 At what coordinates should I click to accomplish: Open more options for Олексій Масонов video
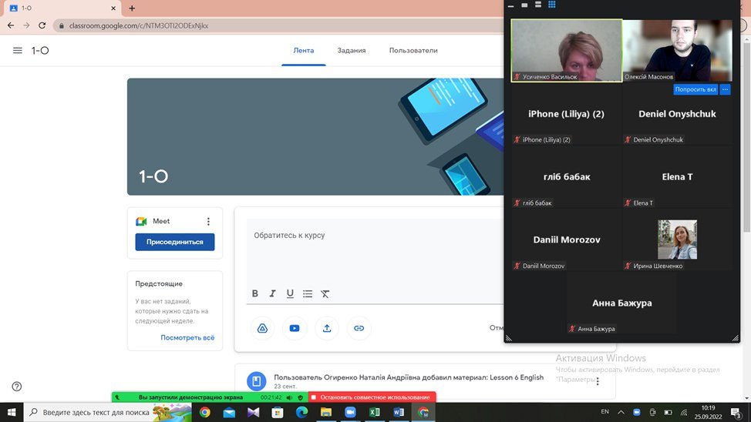725,89
